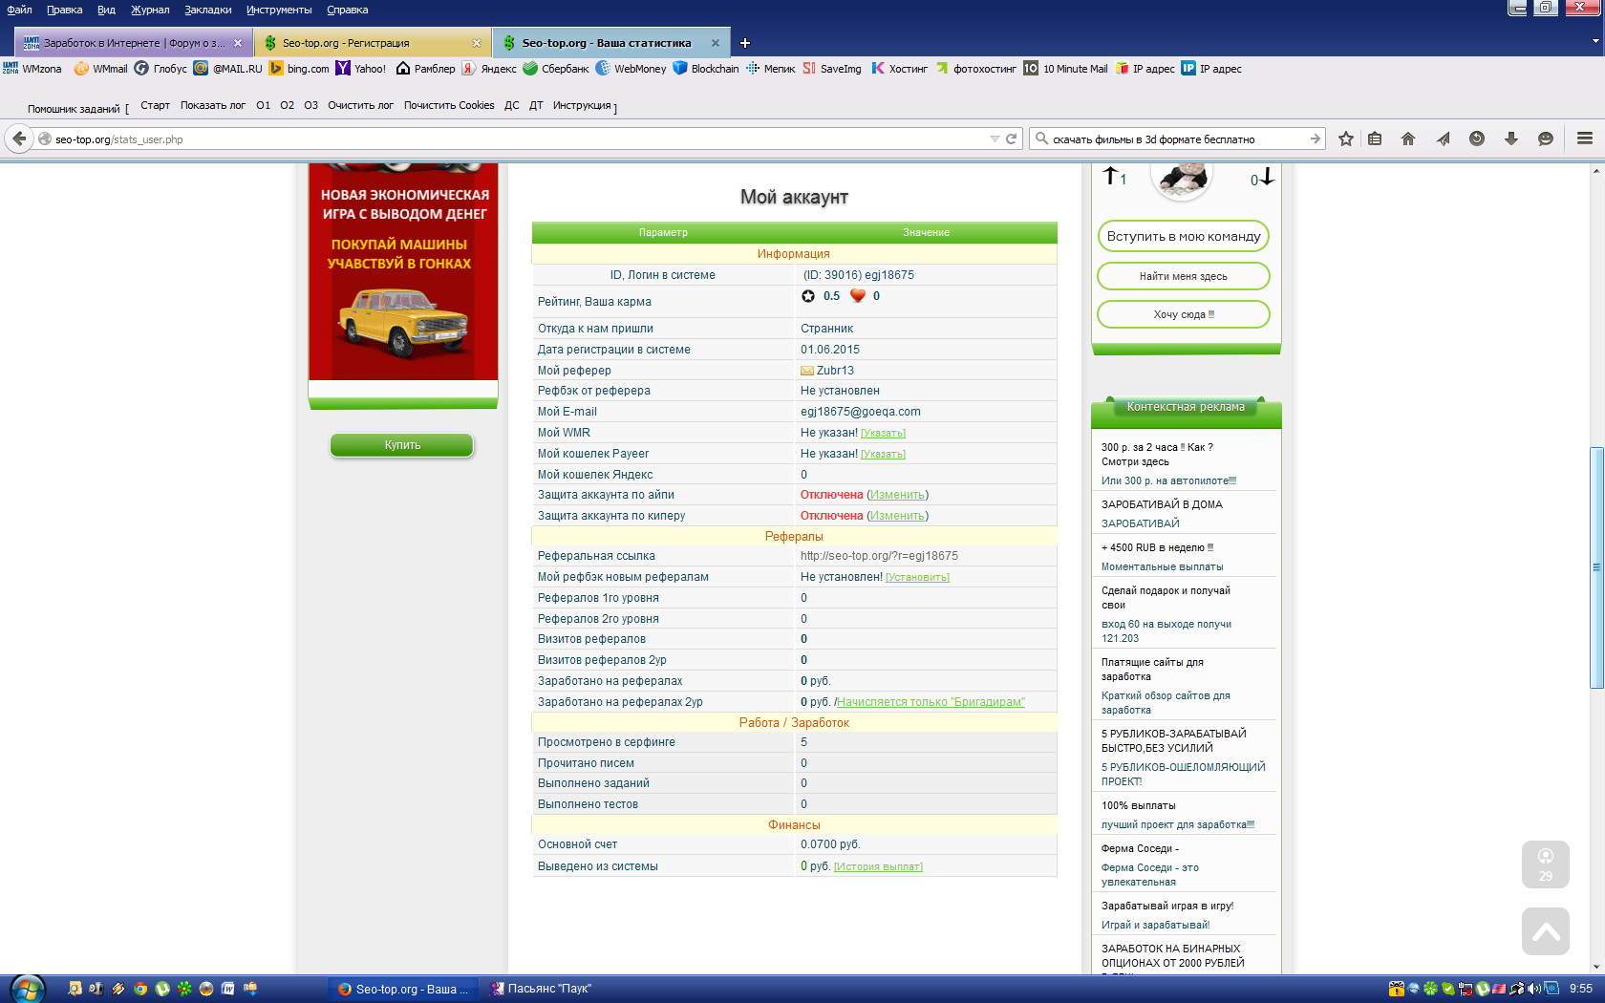The image size is (1605, 1003).
Task: Reload the page with the refresh icon
Action: pos(1011,139)
